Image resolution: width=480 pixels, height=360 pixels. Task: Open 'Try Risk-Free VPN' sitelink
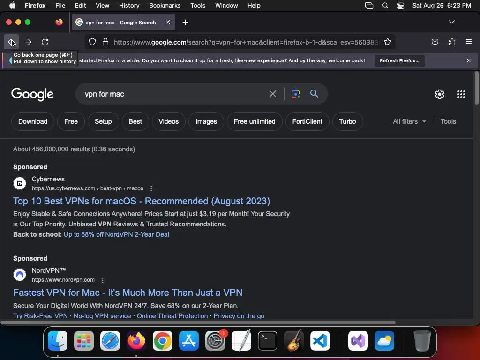40,315
